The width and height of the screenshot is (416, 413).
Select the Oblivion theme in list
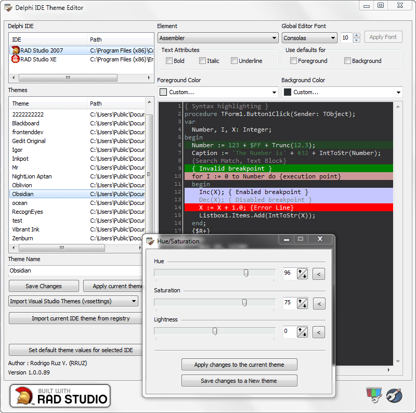(22, 185)
